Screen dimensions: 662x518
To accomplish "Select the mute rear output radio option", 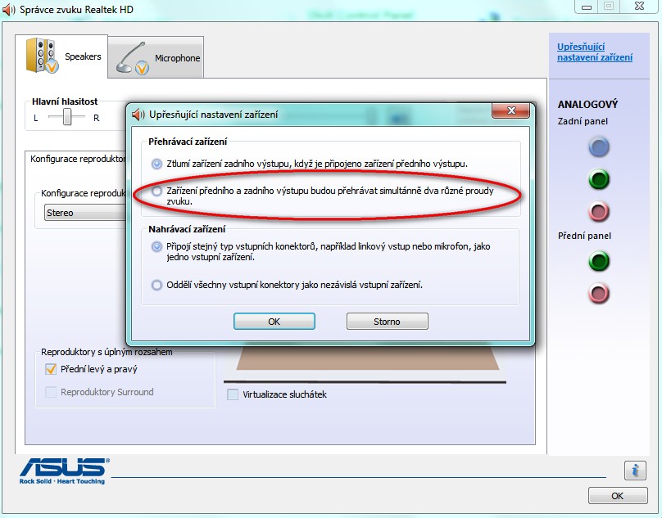I will [156, 164].
